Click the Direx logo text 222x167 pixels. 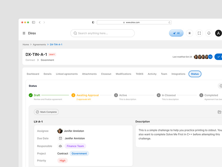point(32,33)
